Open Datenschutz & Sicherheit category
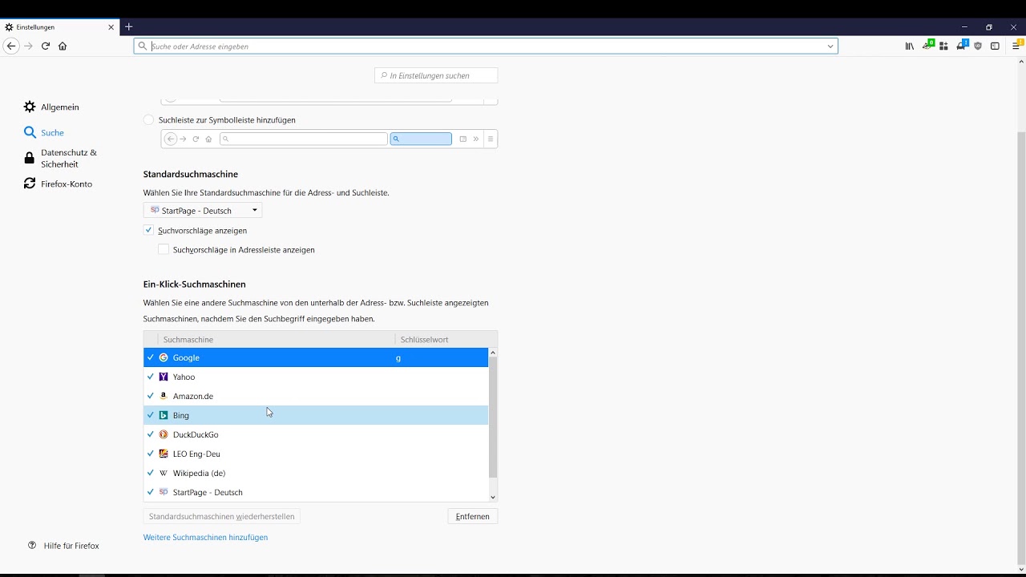Screen dimensions: 1026x577 pos(61,158)
